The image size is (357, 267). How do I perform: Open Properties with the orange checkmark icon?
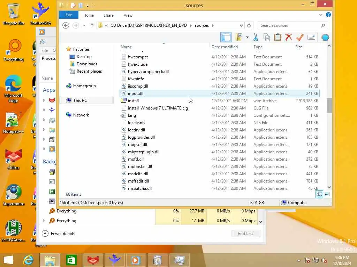pos(300,37)
